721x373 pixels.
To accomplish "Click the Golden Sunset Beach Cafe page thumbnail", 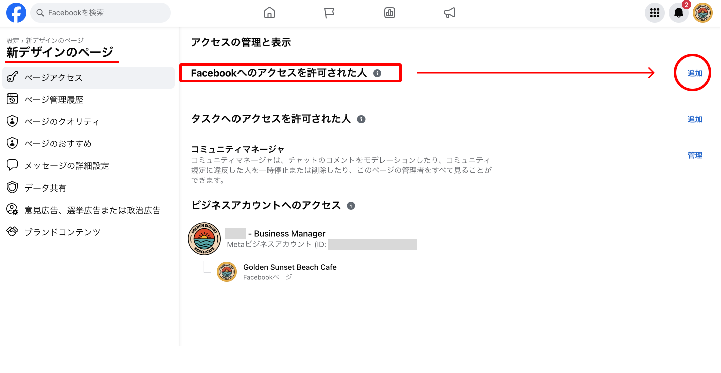I will [227, 272].
